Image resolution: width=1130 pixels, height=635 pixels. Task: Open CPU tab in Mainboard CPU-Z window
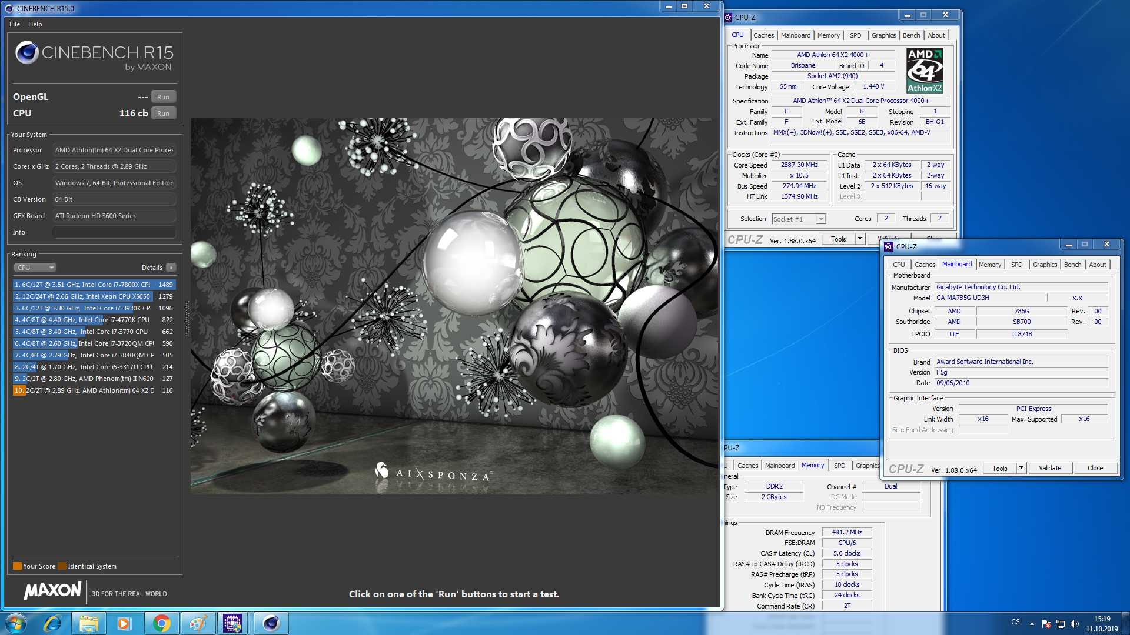[899, 265]
